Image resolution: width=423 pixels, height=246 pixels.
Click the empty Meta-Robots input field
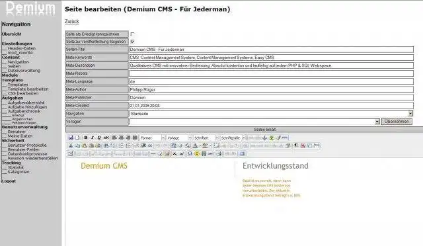(271, 73)
